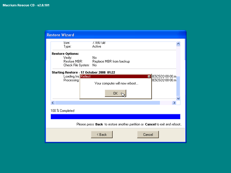Click the 'Active' partition type value

coord(97,46)
